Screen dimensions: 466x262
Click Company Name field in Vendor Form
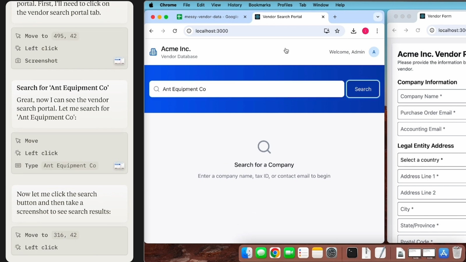(x=432, y=96)
